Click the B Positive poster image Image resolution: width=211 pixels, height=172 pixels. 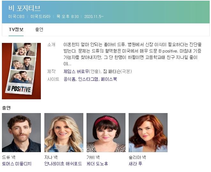point(21,71)
